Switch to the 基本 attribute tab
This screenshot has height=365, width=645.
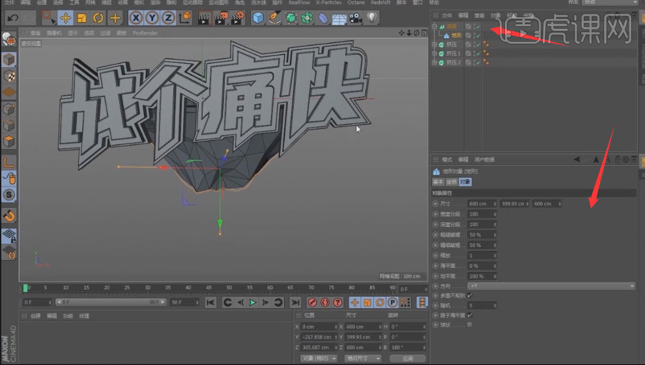(x=438, y=182)
